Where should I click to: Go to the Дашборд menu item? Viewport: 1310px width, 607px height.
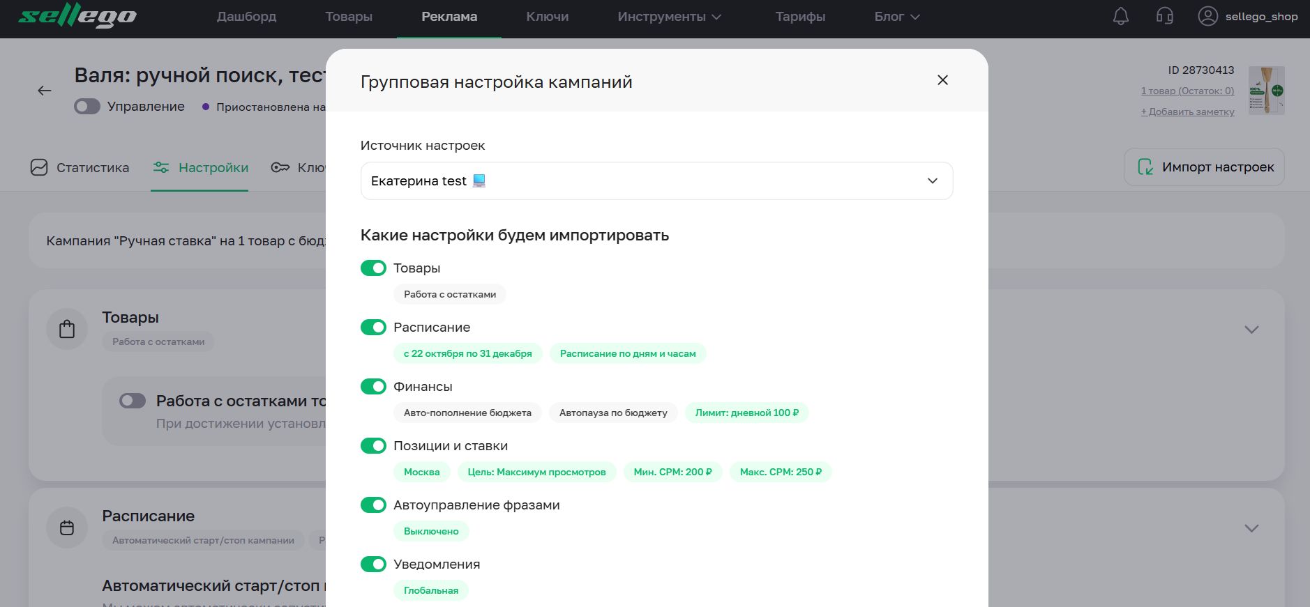click(246, 17)
